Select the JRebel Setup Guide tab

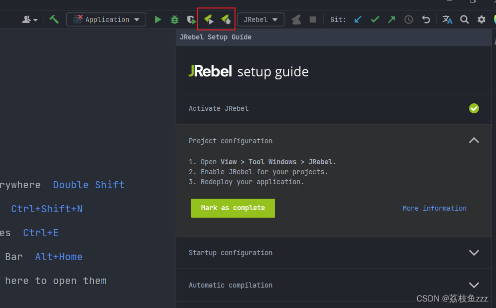pos(216,37)
